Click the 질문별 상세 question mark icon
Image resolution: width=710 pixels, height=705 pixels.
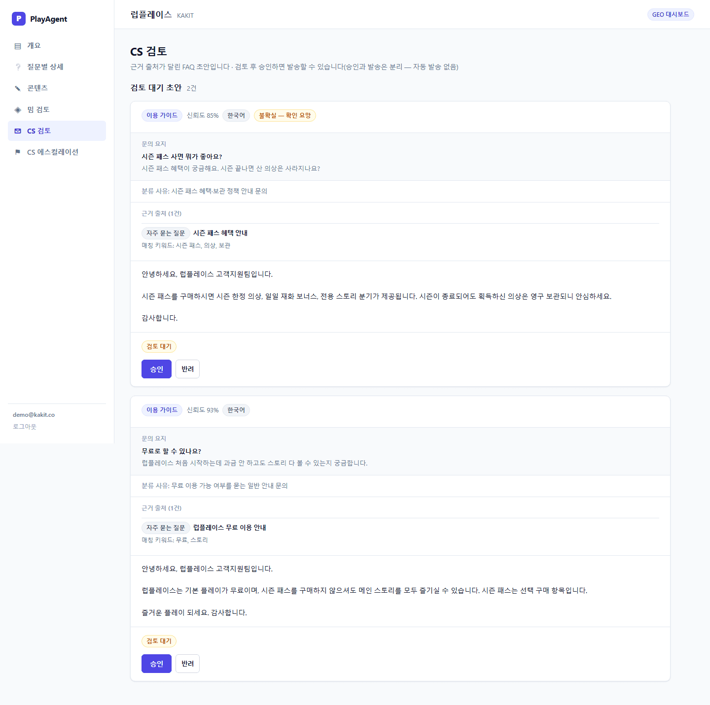pyautogui.click(x=18, y=67)
